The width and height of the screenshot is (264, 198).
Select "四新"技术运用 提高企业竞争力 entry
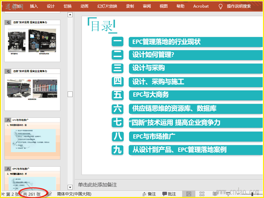tap(196, 122)
